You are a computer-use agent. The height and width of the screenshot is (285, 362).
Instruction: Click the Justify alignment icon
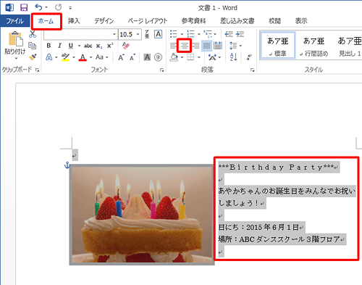pos(206,46)
